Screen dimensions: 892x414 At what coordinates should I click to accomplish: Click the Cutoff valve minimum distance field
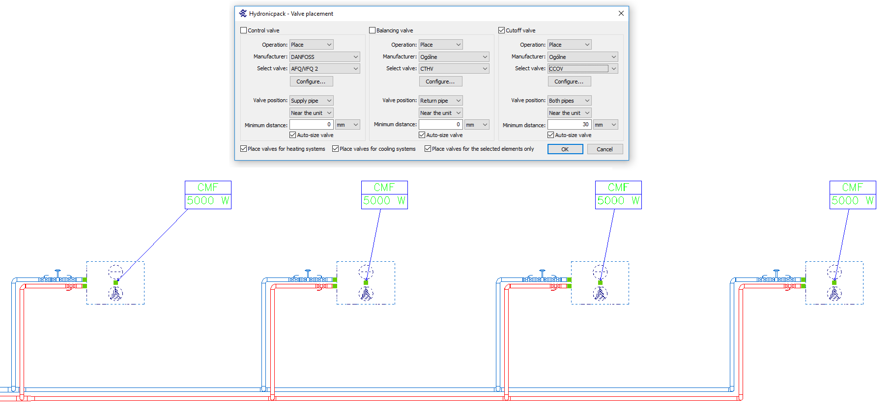point(569,125)
